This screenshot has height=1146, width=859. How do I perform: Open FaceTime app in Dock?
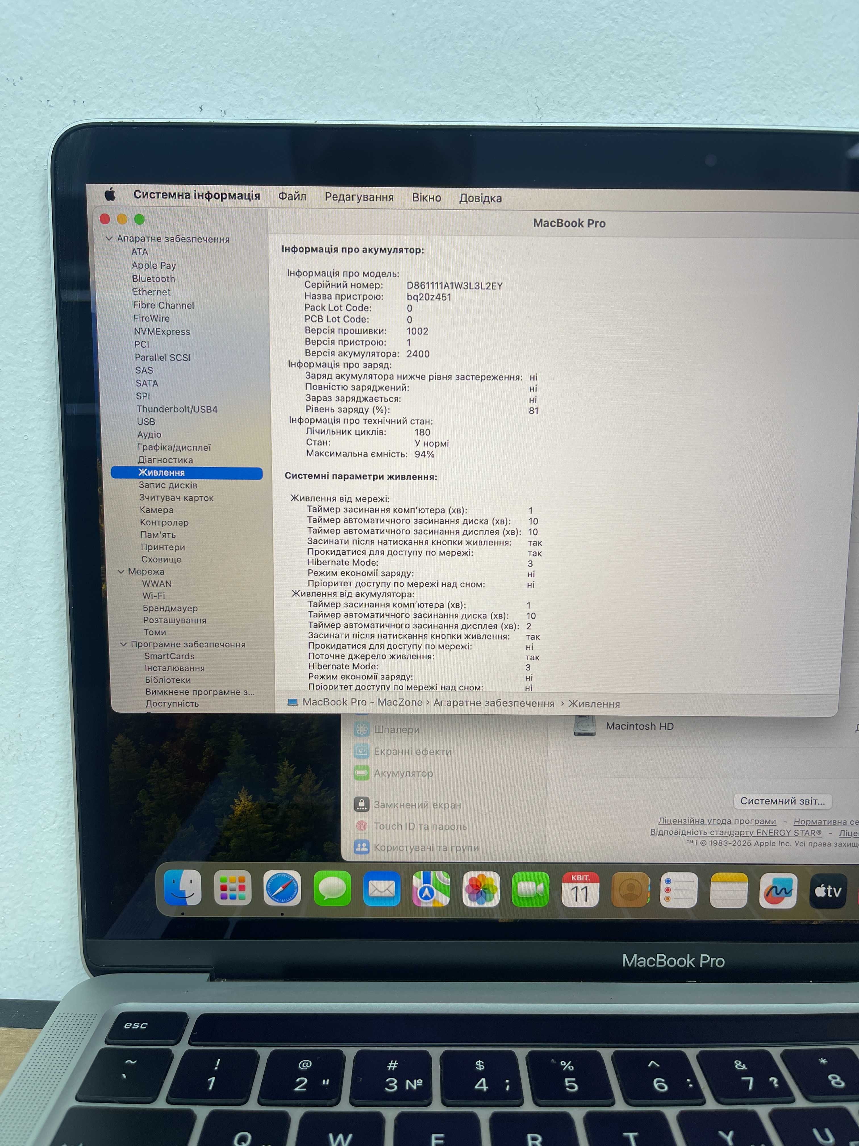click(530, 890)
